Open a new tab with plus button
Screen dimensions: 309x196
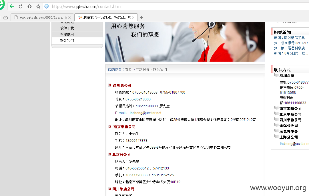pos(141,17)
